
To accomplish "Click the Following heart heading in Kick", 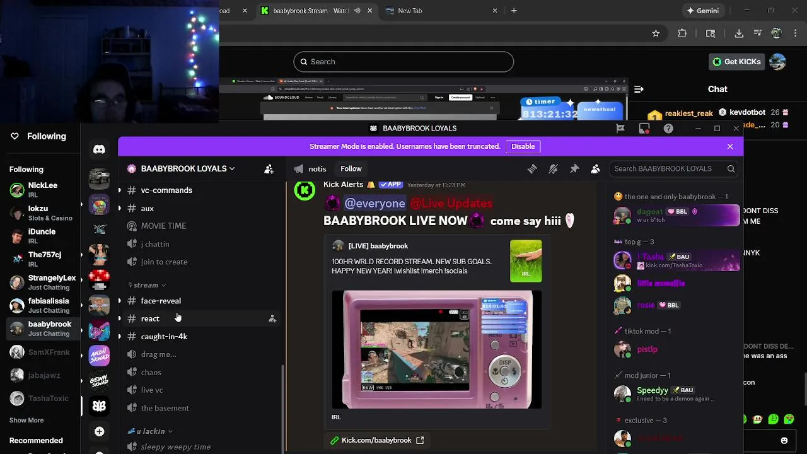I will 38,136.
